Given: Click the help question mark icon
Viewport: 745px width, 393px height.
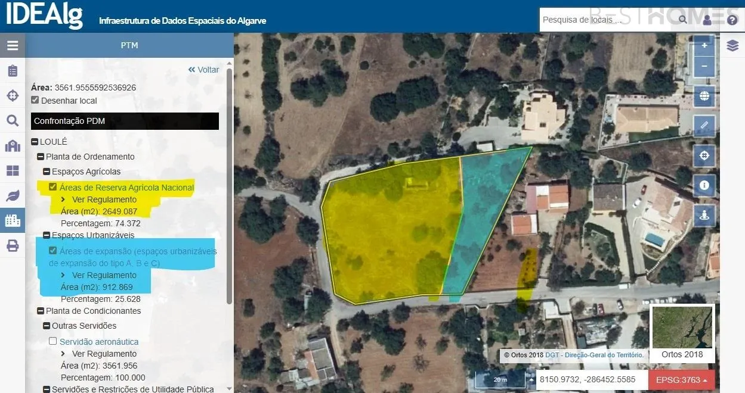Looking at the screenshot, I should coord(732,20).
